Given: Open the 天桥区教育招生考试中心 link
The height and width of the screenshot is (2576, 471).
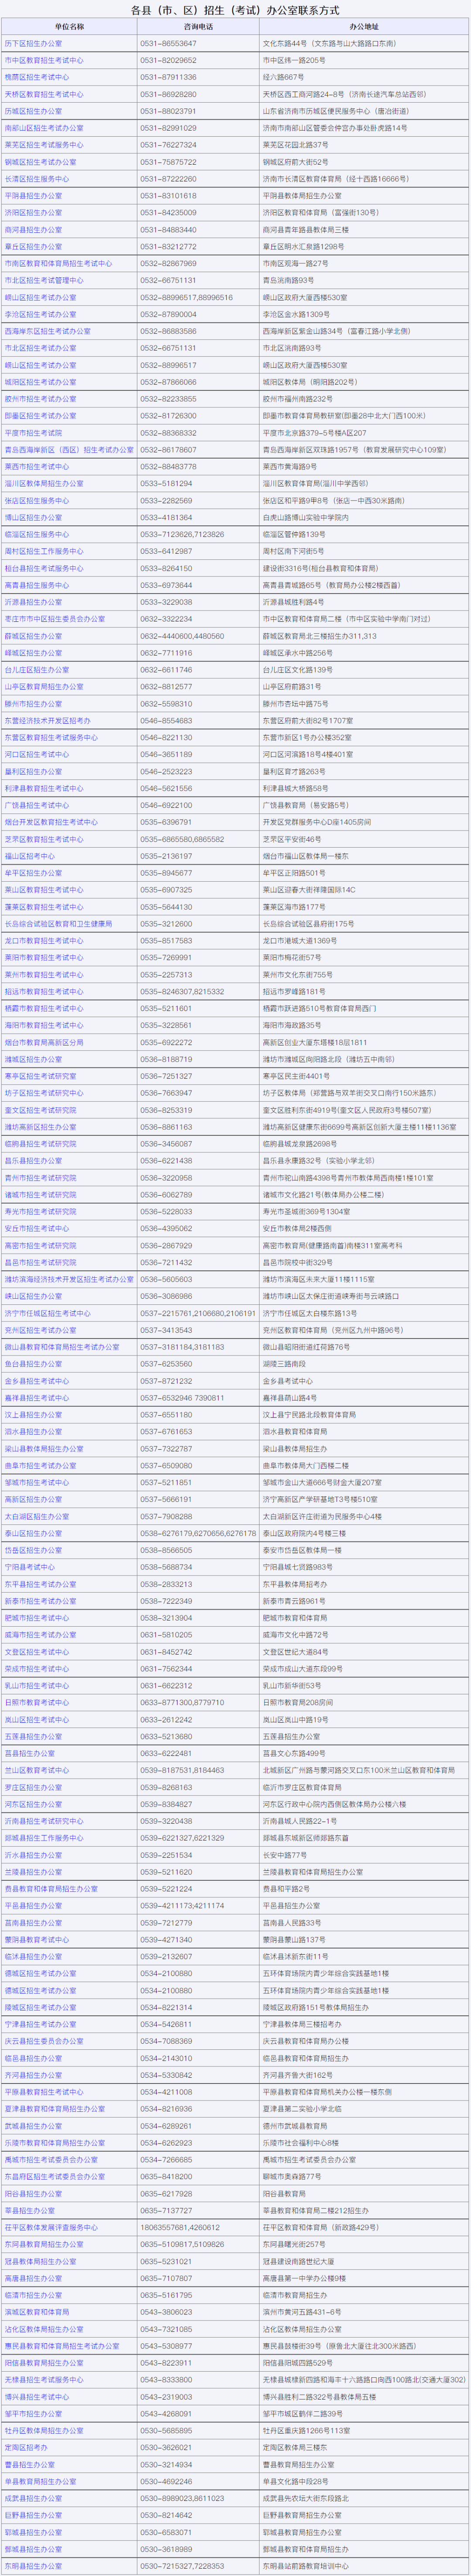Looking at the screenshot, I should point(44,94).
